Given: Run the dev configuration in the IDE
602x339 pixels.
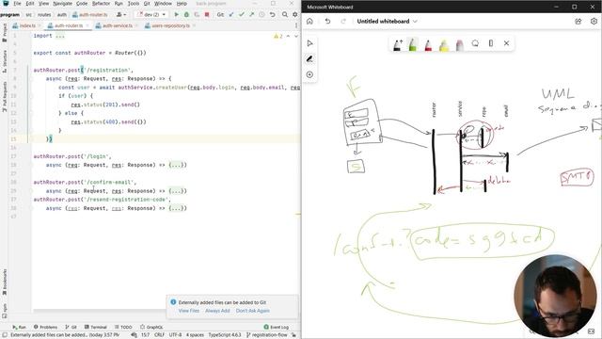Looking at the screenshot, I should [x=176, y=15].
